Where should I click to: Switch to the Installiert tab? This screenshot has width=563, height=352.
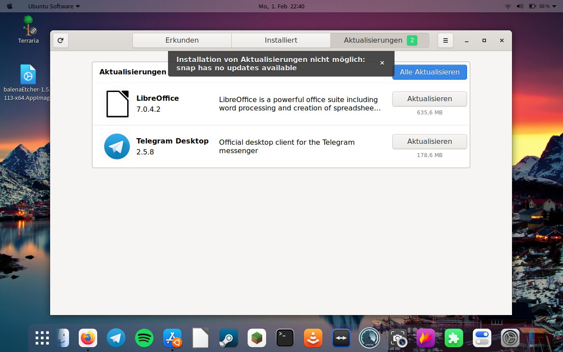point(281,40)
